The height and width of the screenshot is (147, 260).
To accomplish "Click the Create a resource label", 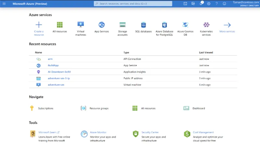I will coord(39,33).
